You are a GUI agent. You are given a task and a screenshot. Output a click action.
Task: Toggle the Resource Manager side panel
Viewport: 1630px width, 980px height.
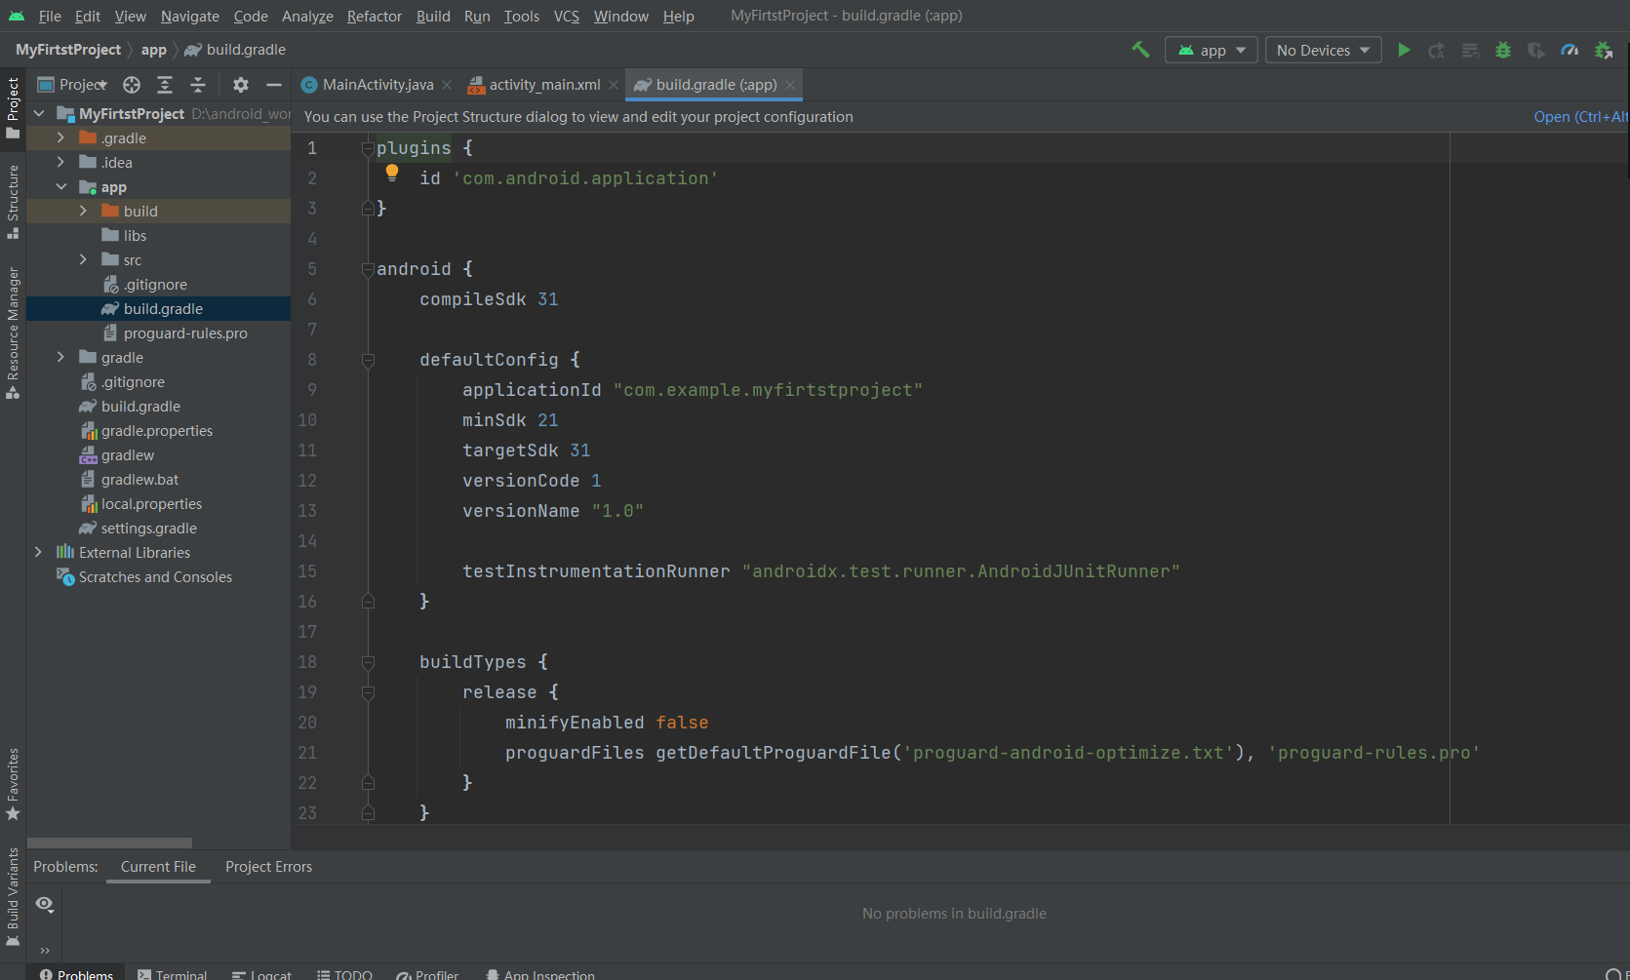[13, 332]
